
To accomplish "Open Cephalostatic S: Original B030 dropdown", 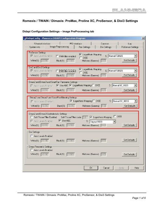I will pos(114,121).
